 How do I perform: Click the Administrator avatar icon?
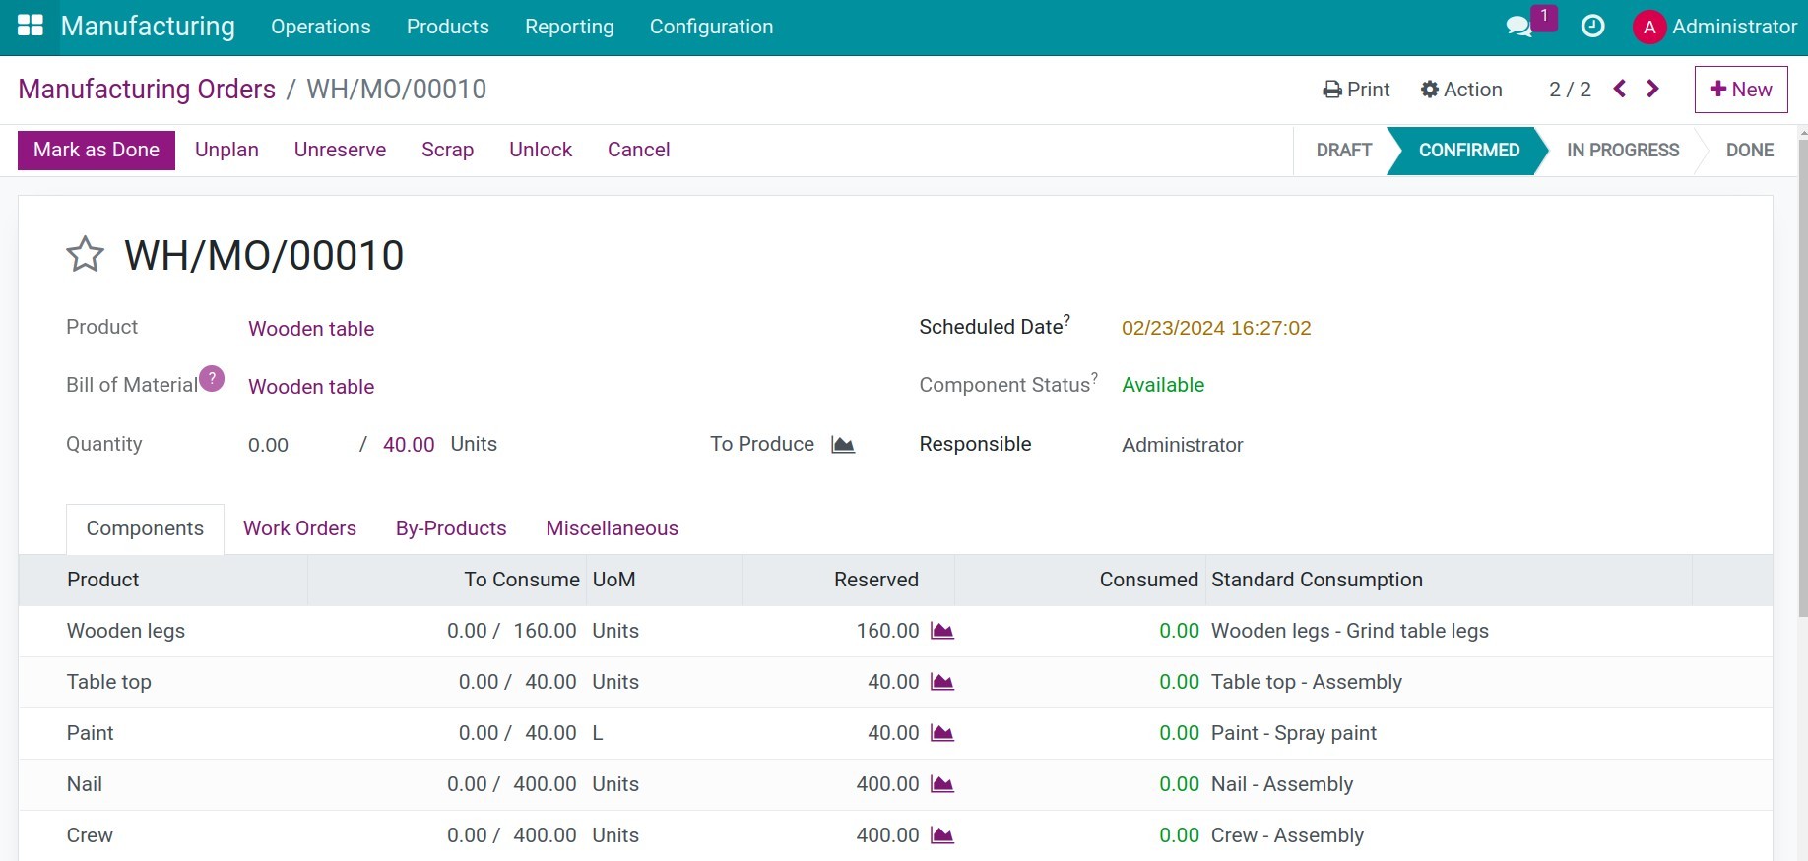(1648, 27)
